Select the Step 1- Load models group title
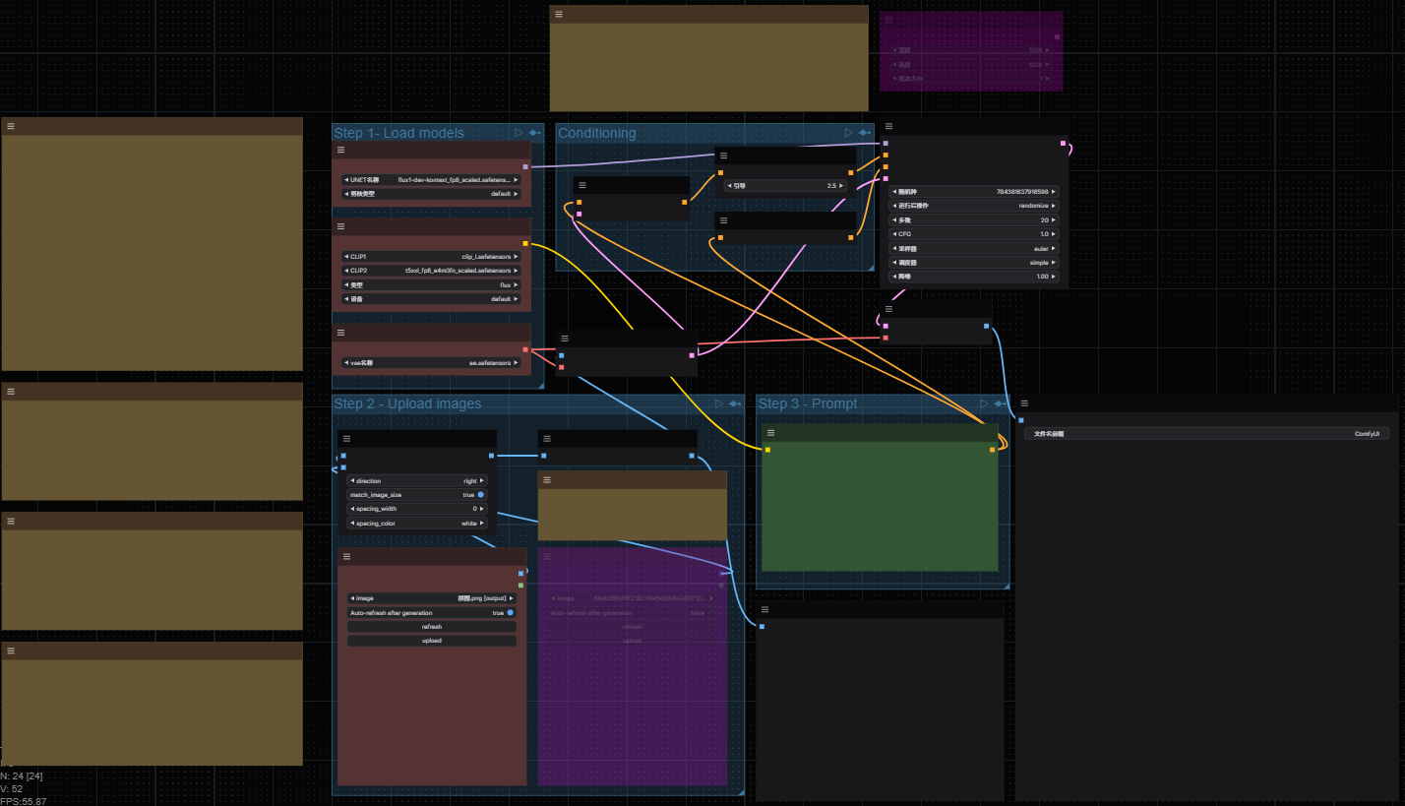1405x806 pixels. pyautogui.click(x=398, y=133)
